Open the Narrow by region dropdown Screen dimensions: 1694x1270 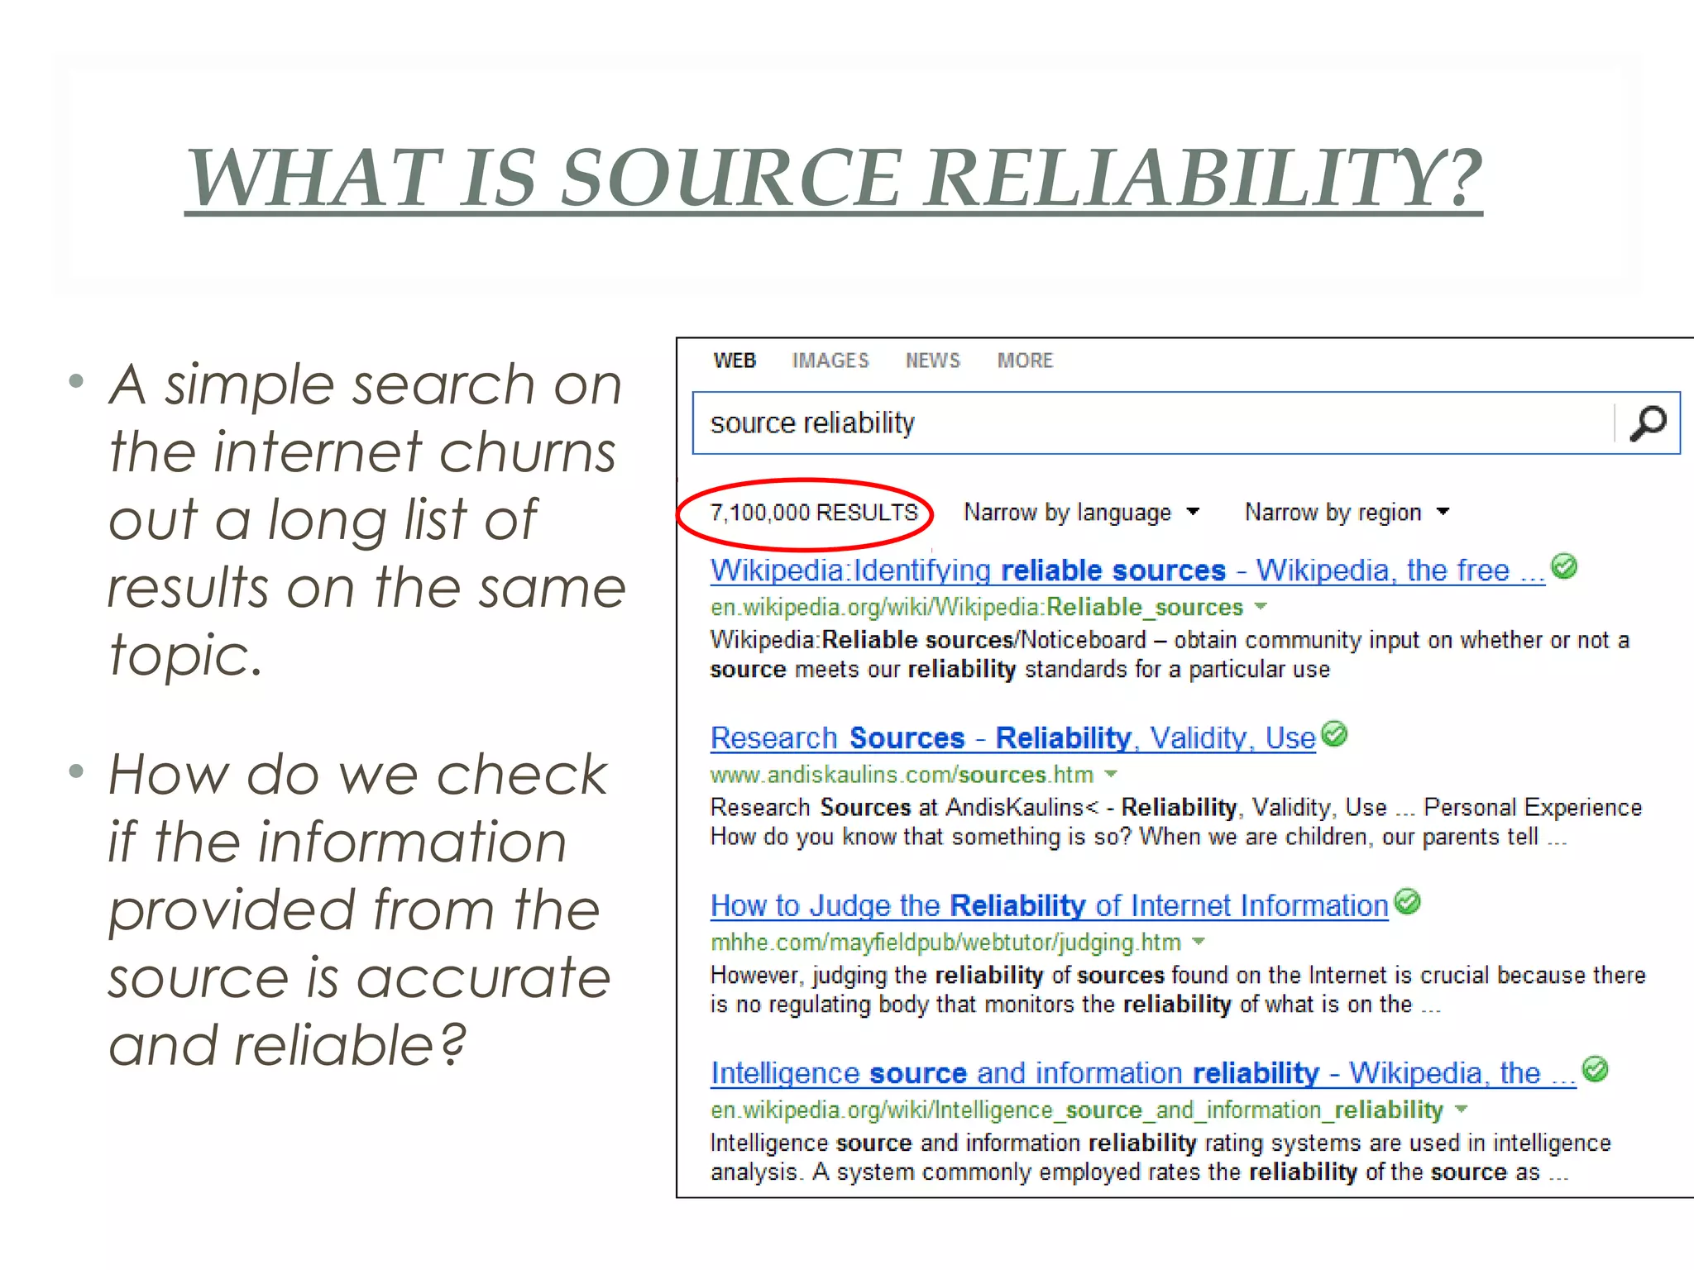pos(1347,513)
